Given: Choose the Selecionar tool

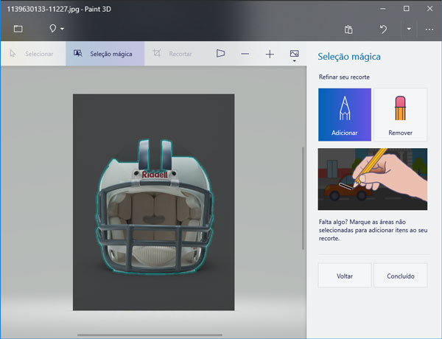Looking at the screenshot, I should [33, 54].
